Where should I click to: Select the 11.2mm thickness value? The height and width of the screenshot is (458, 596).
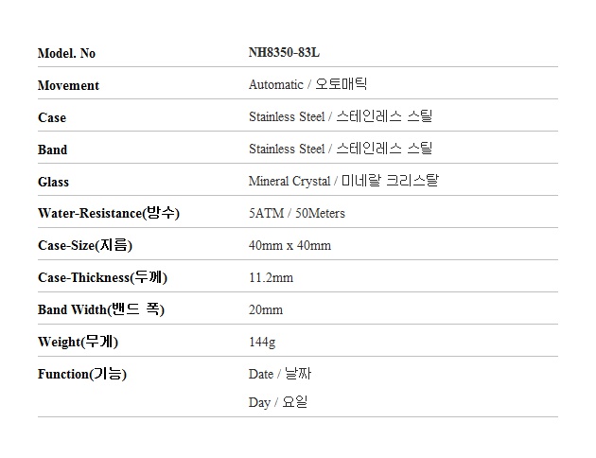tap(271, 278)
